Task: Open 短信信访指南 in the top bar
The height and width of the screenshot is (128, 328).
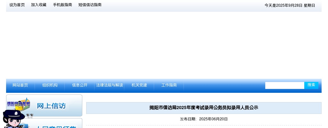Action: [x=90, y=5]
